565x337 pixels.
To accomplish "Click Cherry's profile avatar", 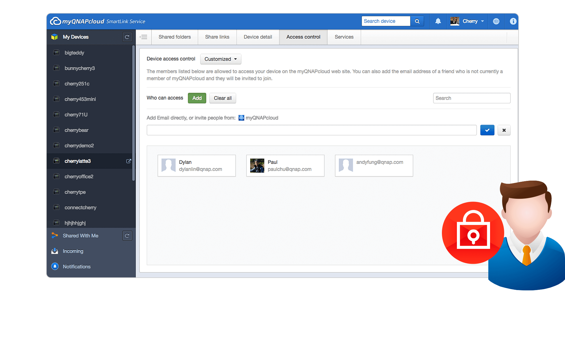I will (x=455, y=21).
